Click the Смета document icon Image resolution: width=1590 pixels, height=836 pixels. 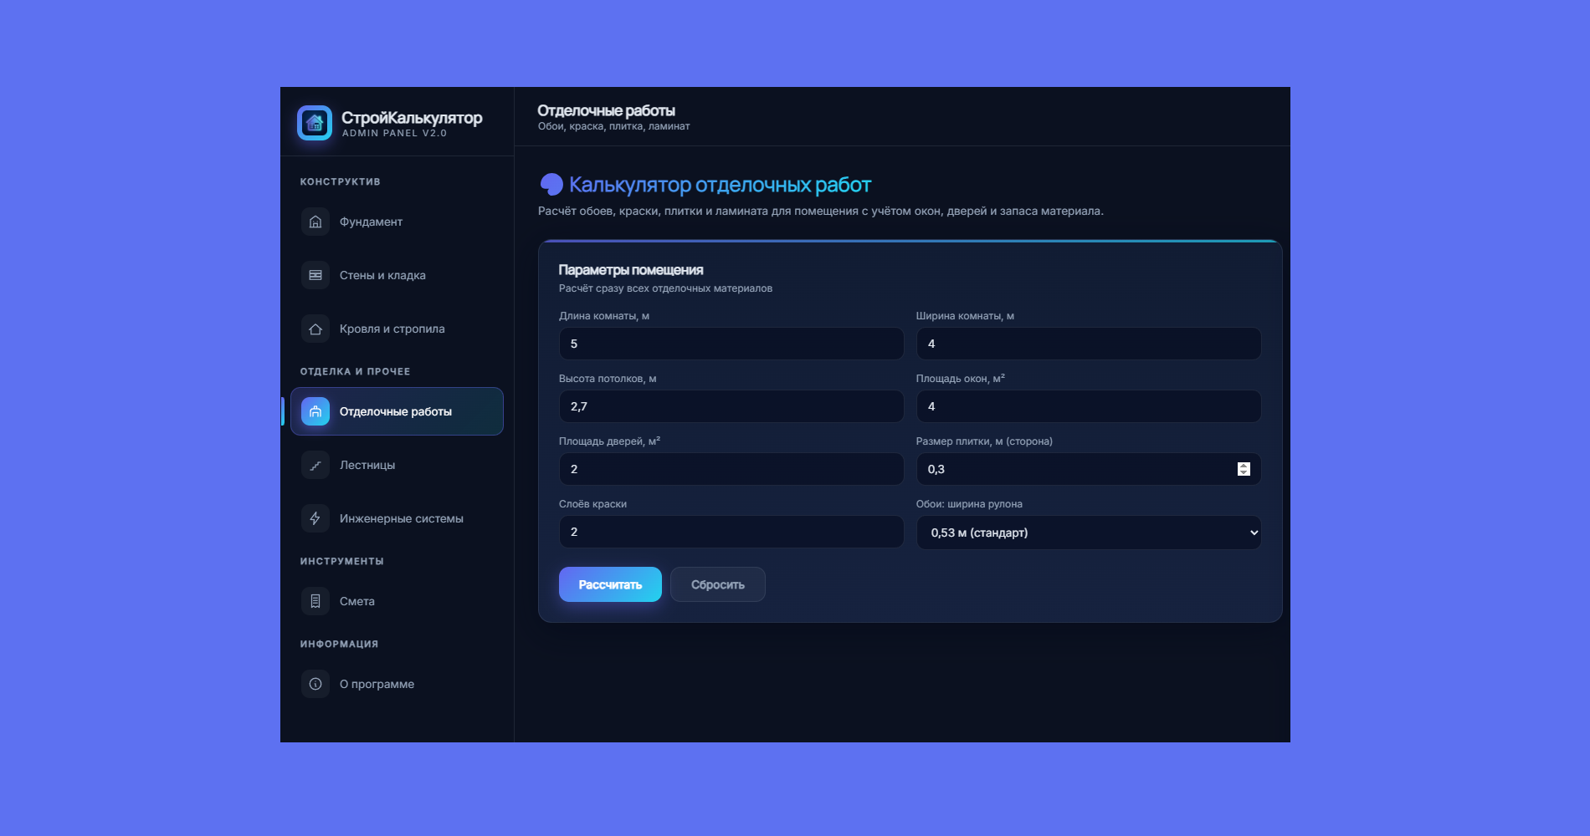click(x=315, y=601)
